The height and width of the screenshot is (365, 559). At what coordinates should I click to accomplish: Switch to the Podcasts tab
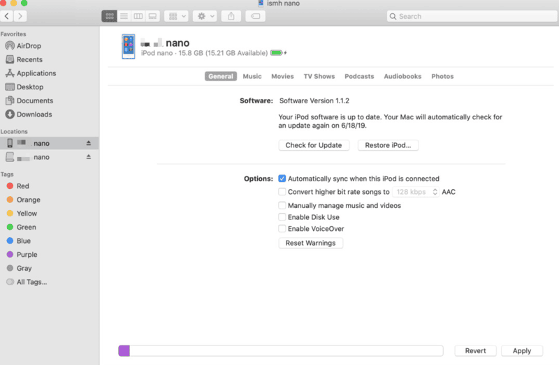click(359, 76)
